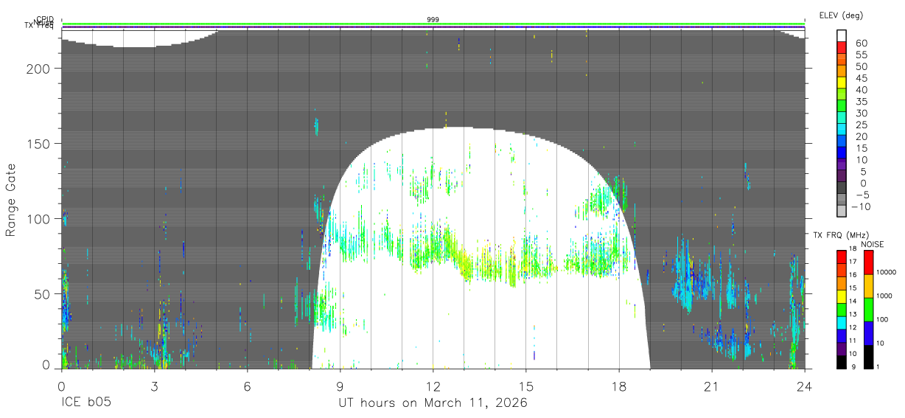Image resolution: width=905 pixels, height=418 pixels.
Task: Click the black TX FRQ swatch between 9 and 10
Action: tap(841, 361)
